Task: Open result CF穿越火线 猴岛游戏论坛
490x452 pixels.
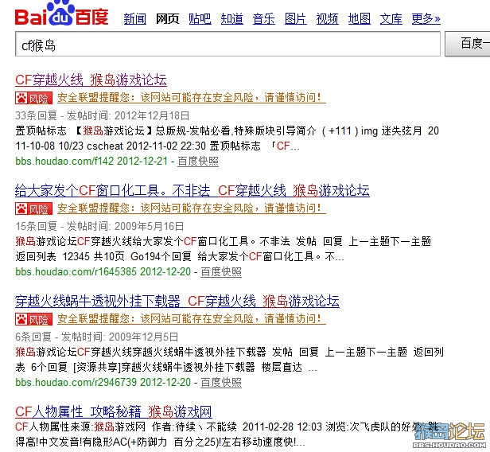Action: pyautogui.click(x=91, y=80)
